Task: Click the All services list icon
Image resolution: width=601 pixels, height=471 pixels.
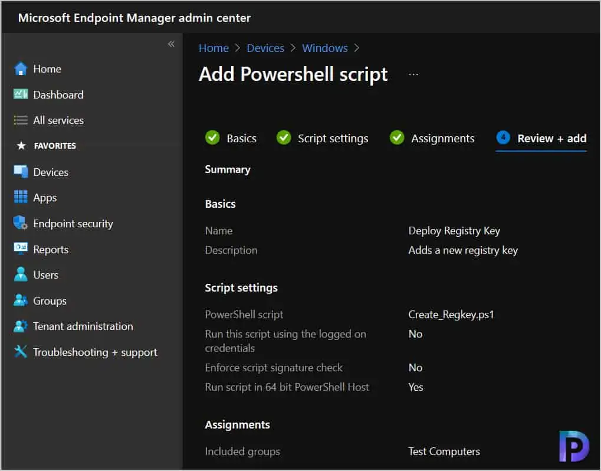Action: 21,120
